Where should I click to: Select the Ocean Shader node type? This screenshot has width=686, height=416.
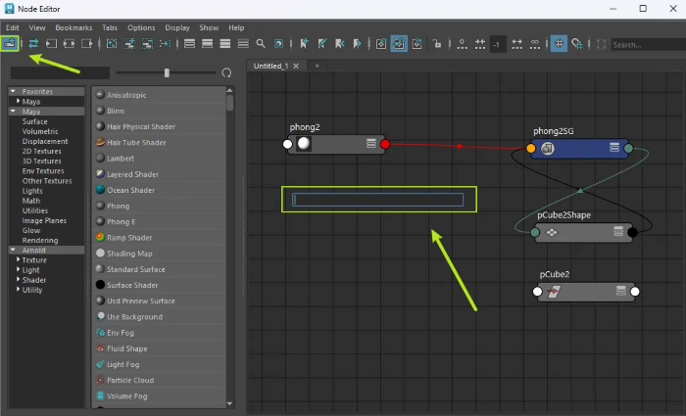pos(130,190)
